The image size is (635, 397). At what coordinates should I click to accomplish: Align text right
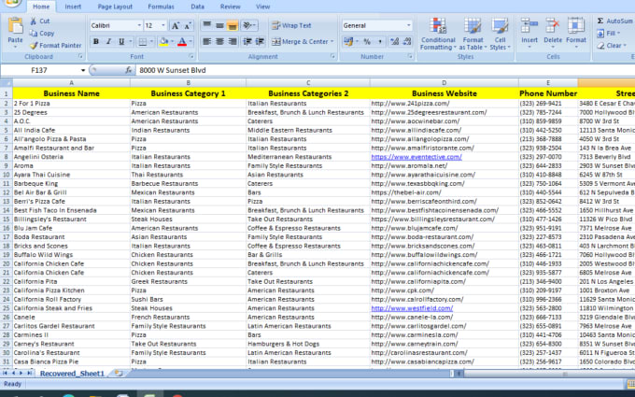pos(232,41)
